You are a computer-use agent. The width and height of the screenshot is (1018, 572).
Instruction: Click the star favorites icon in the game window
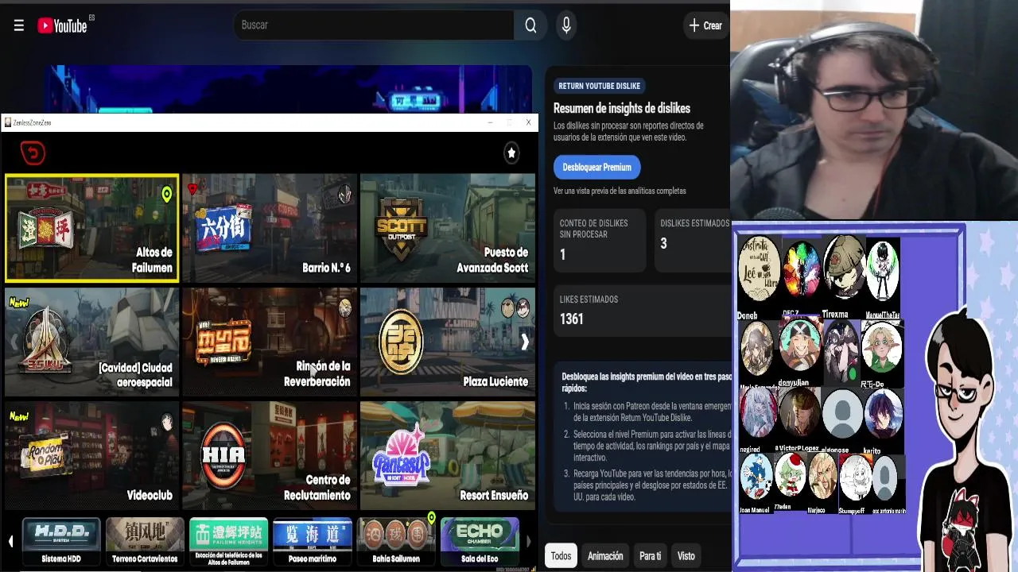pyautogui.click(x=511, y=153)
